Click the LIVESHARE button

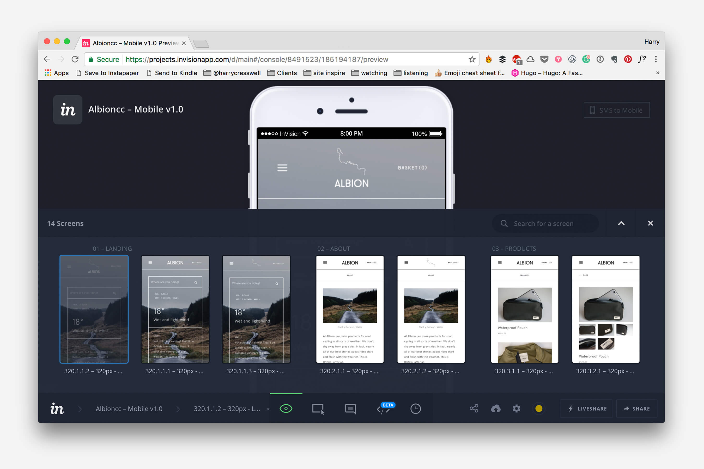coord(587,409)
